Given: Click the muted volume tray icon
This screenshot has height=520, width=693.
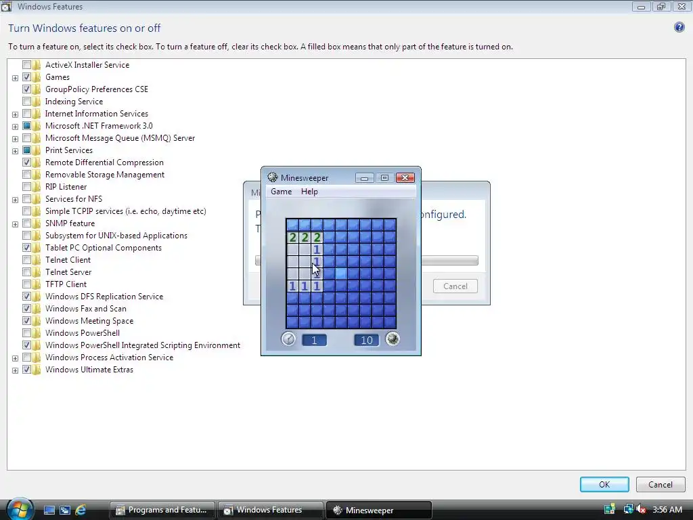Looking at the screenshot, I should coord(641,509).
